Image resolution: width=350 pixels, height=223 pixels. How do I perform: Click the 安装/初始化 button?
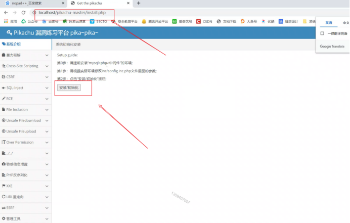tap(69, 87)
